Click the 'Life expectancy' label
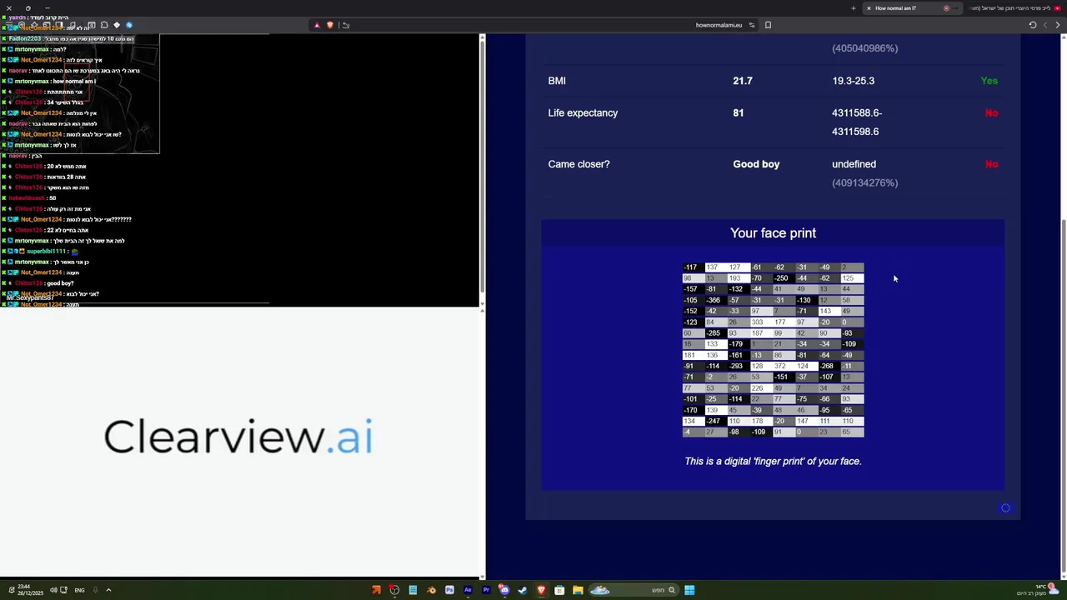Viewport: 1067px width, 600px height. point(583,113)
